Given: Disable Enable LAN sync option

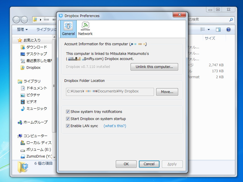Looking at the screenshot, I should pyautogui.click(x=67, y=126).
